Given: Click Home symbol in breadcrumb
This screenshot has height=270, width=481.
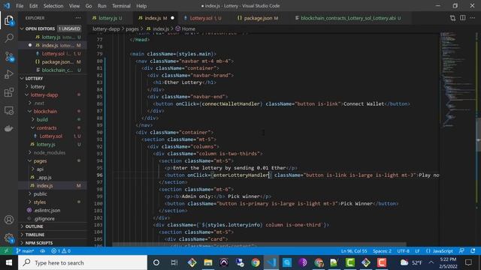Looking at the screenshot, I should pyautogui.click(x=185, y=29).
